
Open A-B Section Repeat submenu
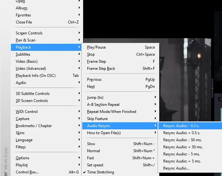coord(120,105)
